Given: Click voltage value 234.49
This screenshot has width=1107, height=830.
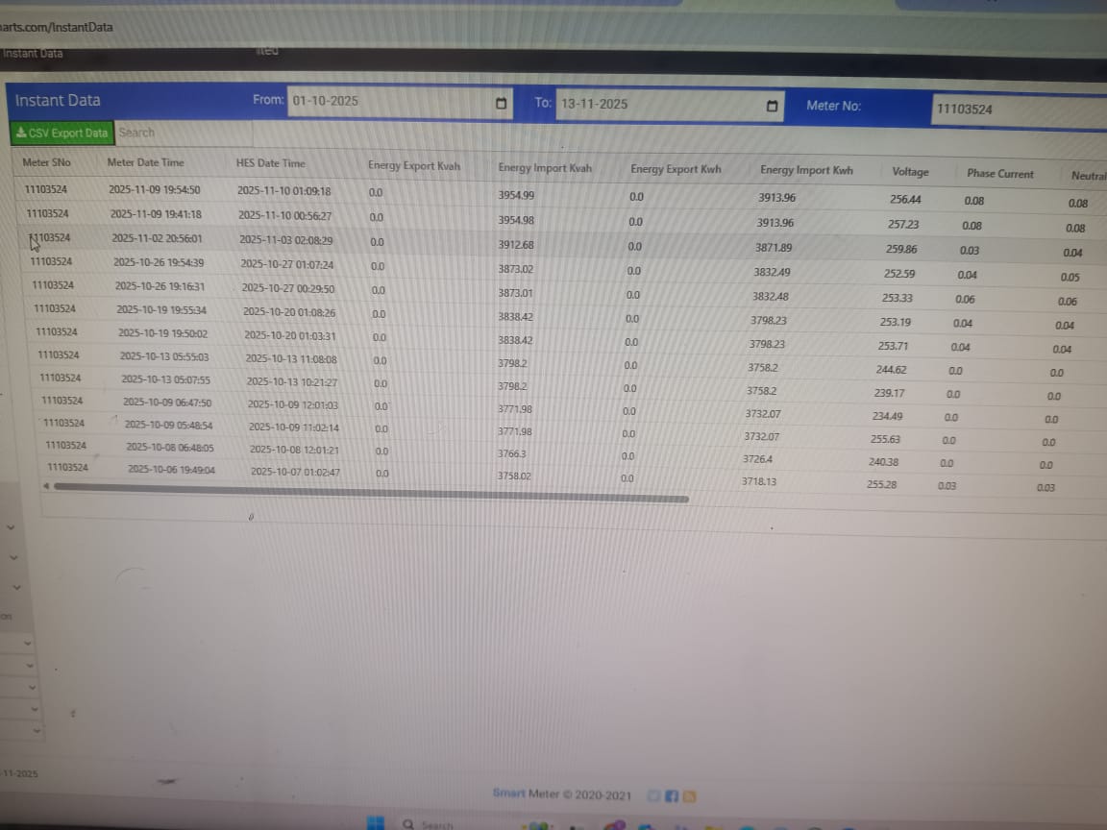Looking at the screenshot, I should pos(887,416).
